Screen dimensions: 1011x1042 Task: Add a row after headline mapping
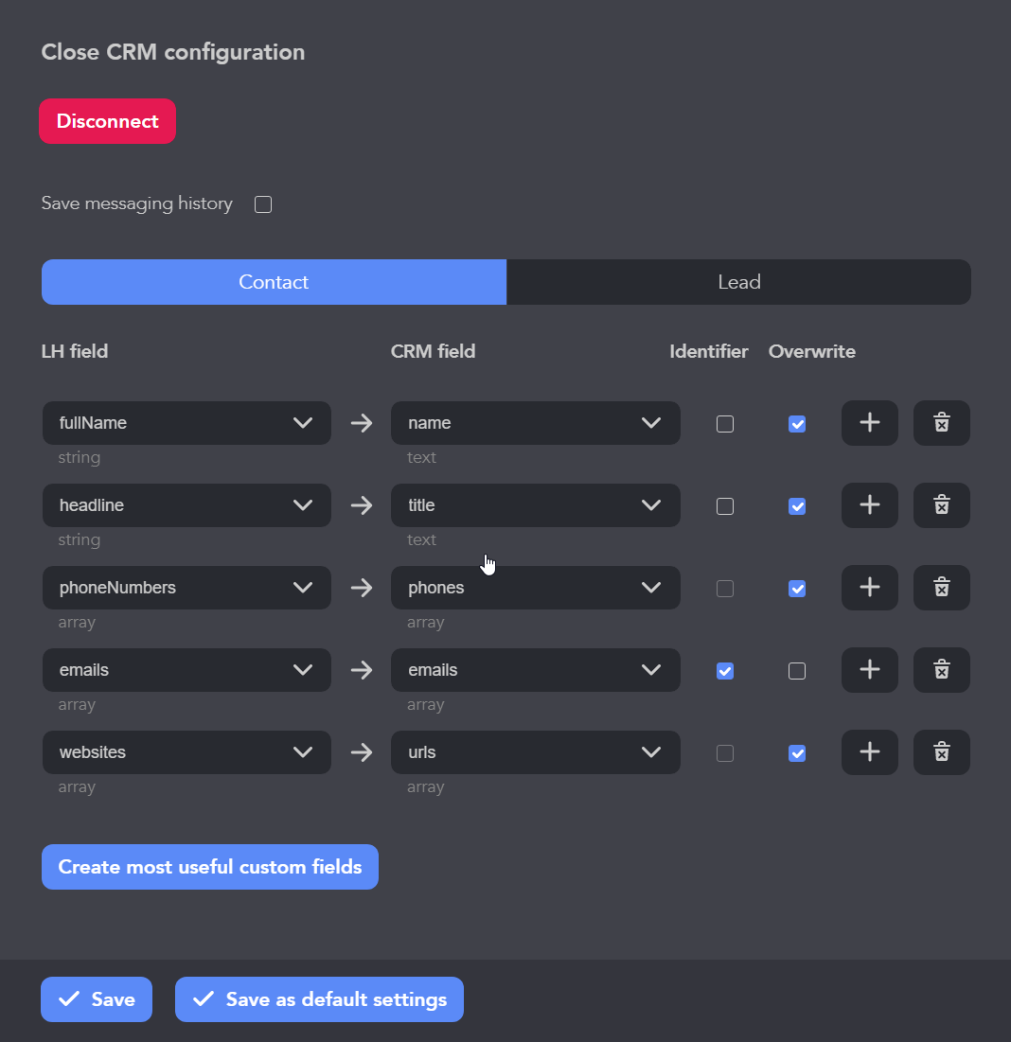coord(869,505)
